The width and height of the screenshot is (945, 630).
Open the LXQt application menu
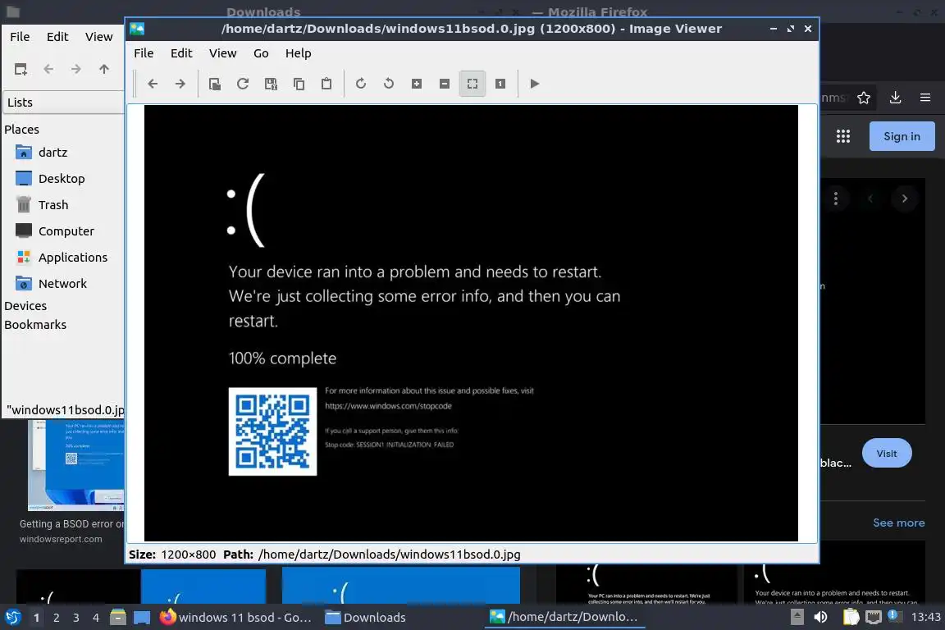[x=12, y=618]
